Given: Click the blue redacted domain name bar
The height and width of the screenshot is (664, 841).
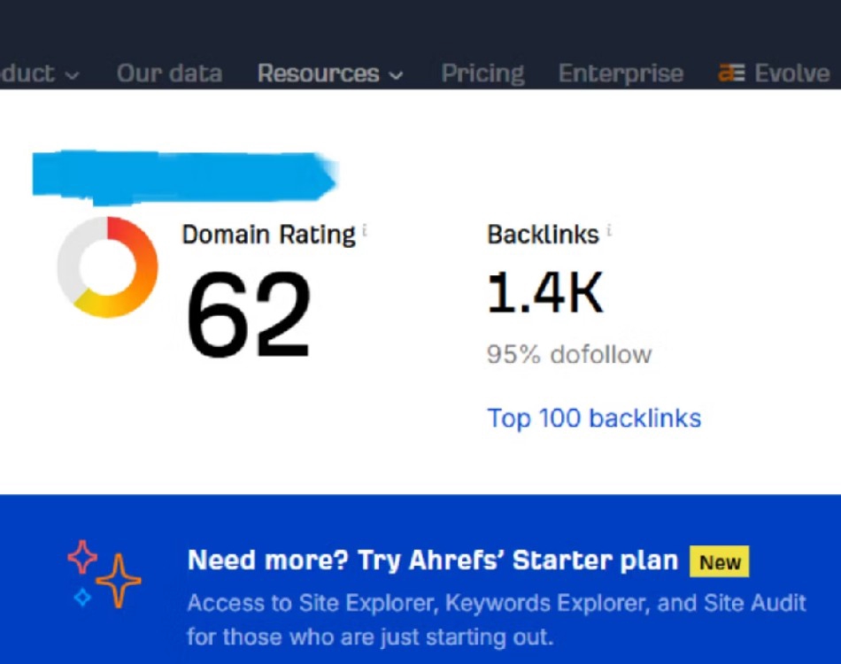Looking at the screenshot, I should pos(184,179).
